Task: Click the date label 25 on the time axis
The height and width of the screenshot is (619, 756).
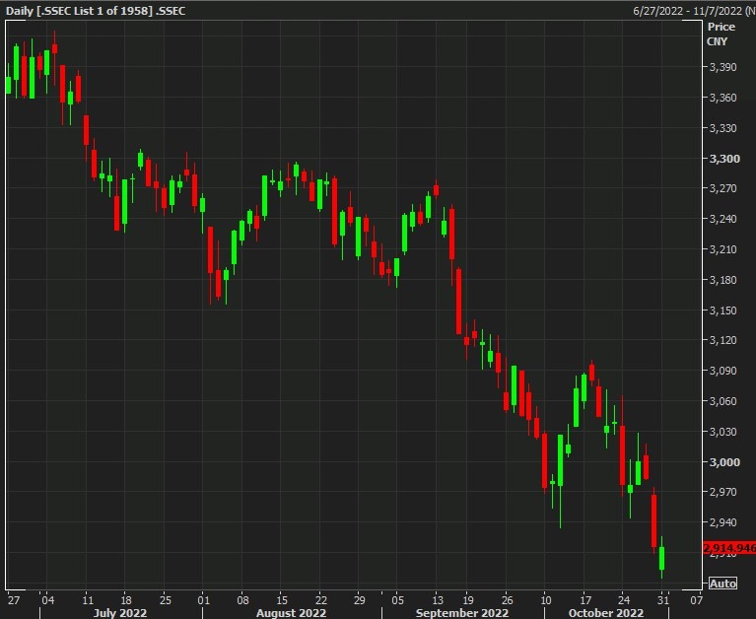Action: 165,600
